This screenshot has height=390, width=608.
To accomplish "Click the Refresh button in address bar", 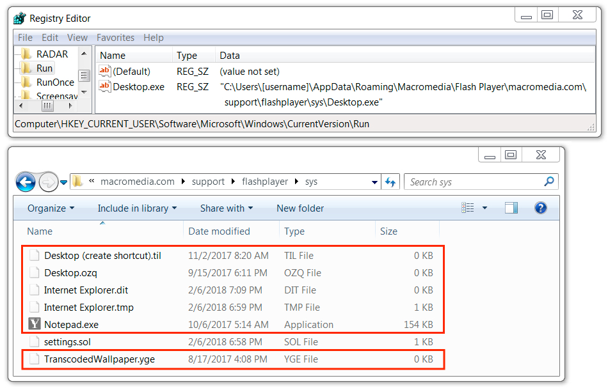I will 390,182.
